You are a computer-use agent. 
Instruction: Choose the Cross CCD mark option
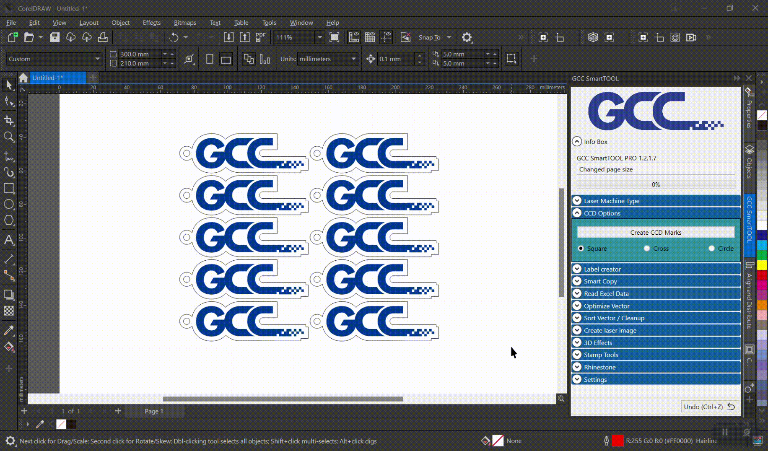(x=647, y=249)
